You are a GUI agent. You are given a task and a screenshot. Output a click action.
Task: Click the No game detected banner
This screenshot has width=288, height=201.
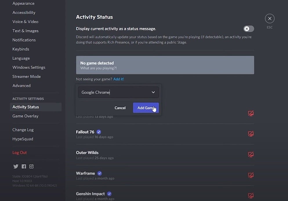[x=165, y=65]
